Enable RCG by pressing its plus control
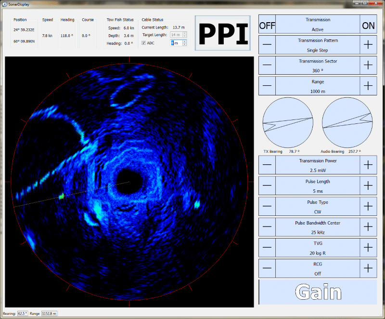This screenshot has width=385, height=319. (369, 268)
